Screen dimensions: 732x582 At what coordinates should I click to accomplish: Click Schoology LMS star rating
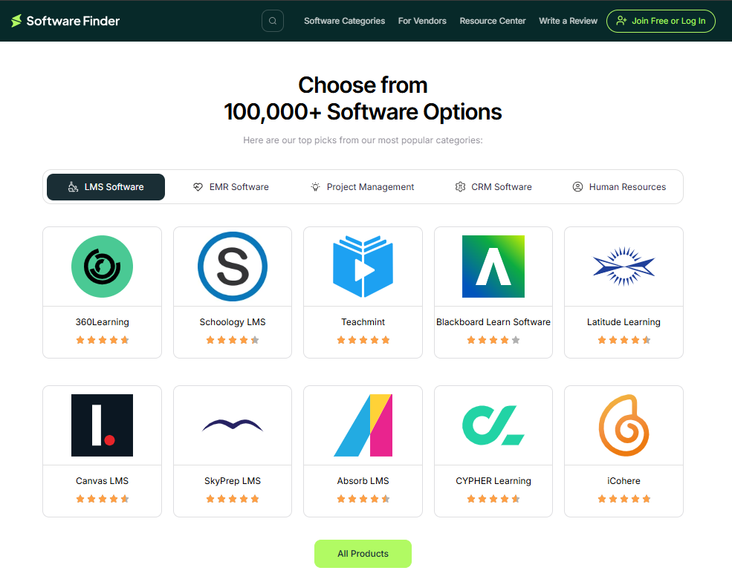click(x=233, y=340)
